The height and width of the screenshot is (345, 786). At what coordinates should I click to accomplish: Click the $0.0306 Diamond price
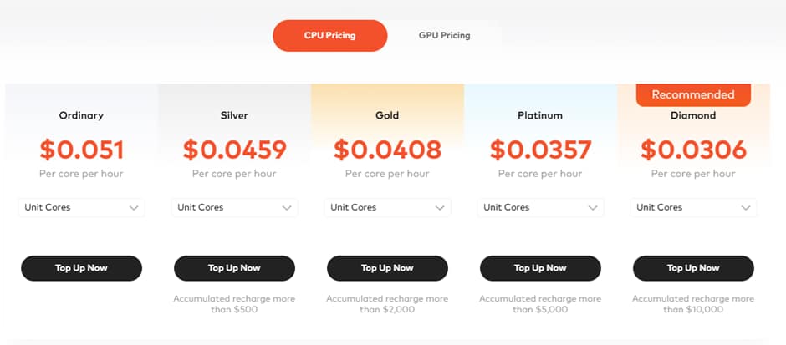point(693,150)
